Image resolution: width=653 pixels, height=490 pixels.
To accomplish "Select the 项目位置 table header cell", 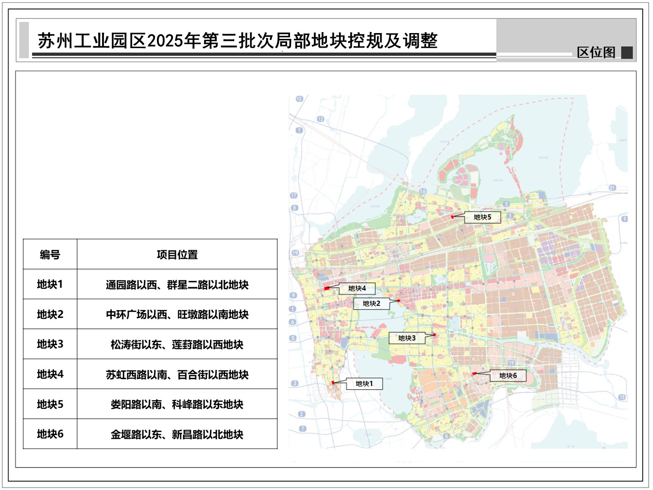I will point(177,254).
